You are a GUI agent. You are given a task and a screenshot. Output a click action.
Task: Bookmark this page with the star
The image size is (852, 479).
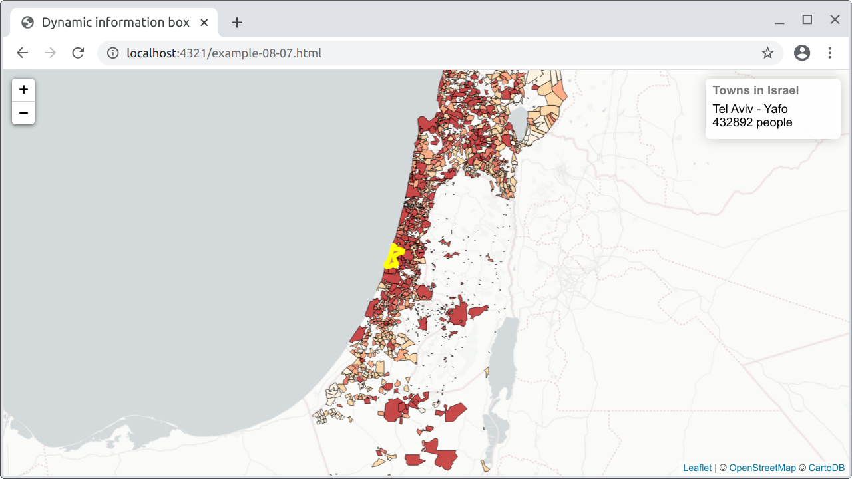[x=767, y=53]
